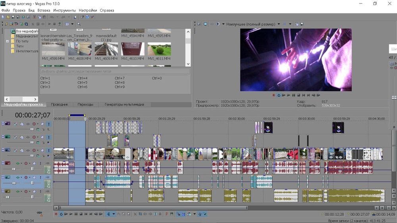Open undo history dropdown arrow
Image resolution: width=397 pixels, height=223 pixels.
(x=57, y=17)
